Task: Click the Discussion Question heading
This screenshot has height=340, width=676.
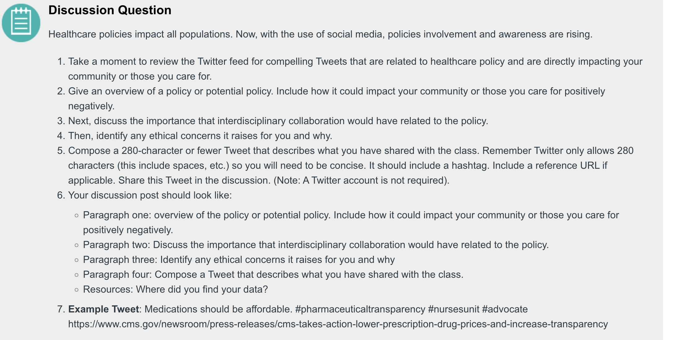Action: point(110,10)
